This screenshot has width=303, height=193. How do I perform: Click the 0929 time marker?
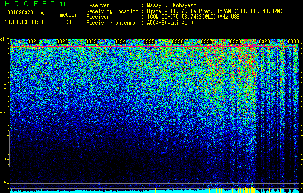(264, 41)
